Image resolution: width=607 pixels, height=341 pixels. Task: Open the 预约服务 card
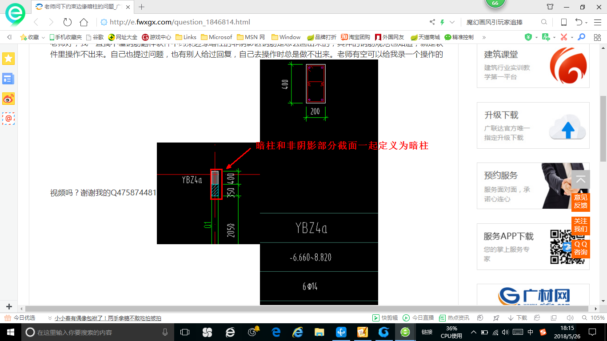[533, 186]
